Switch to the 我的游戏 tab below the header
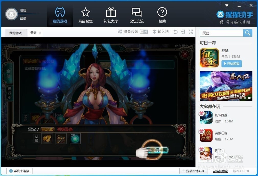 (x=16, y=33)
